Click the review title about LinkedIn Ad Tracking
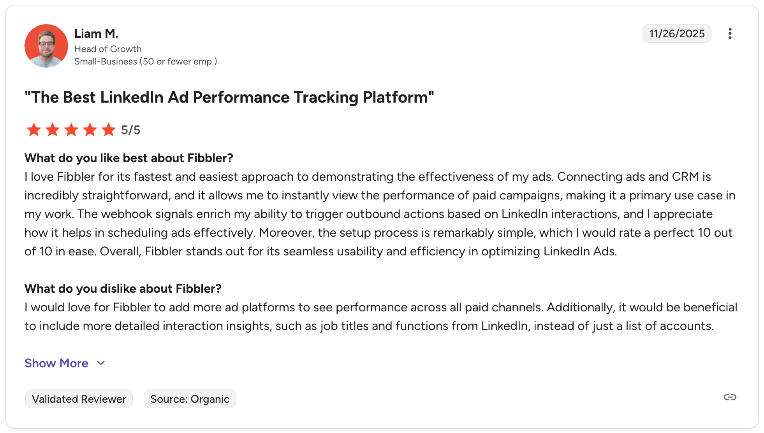The height and width of the screenshot is (433, 764). [229, 97]
